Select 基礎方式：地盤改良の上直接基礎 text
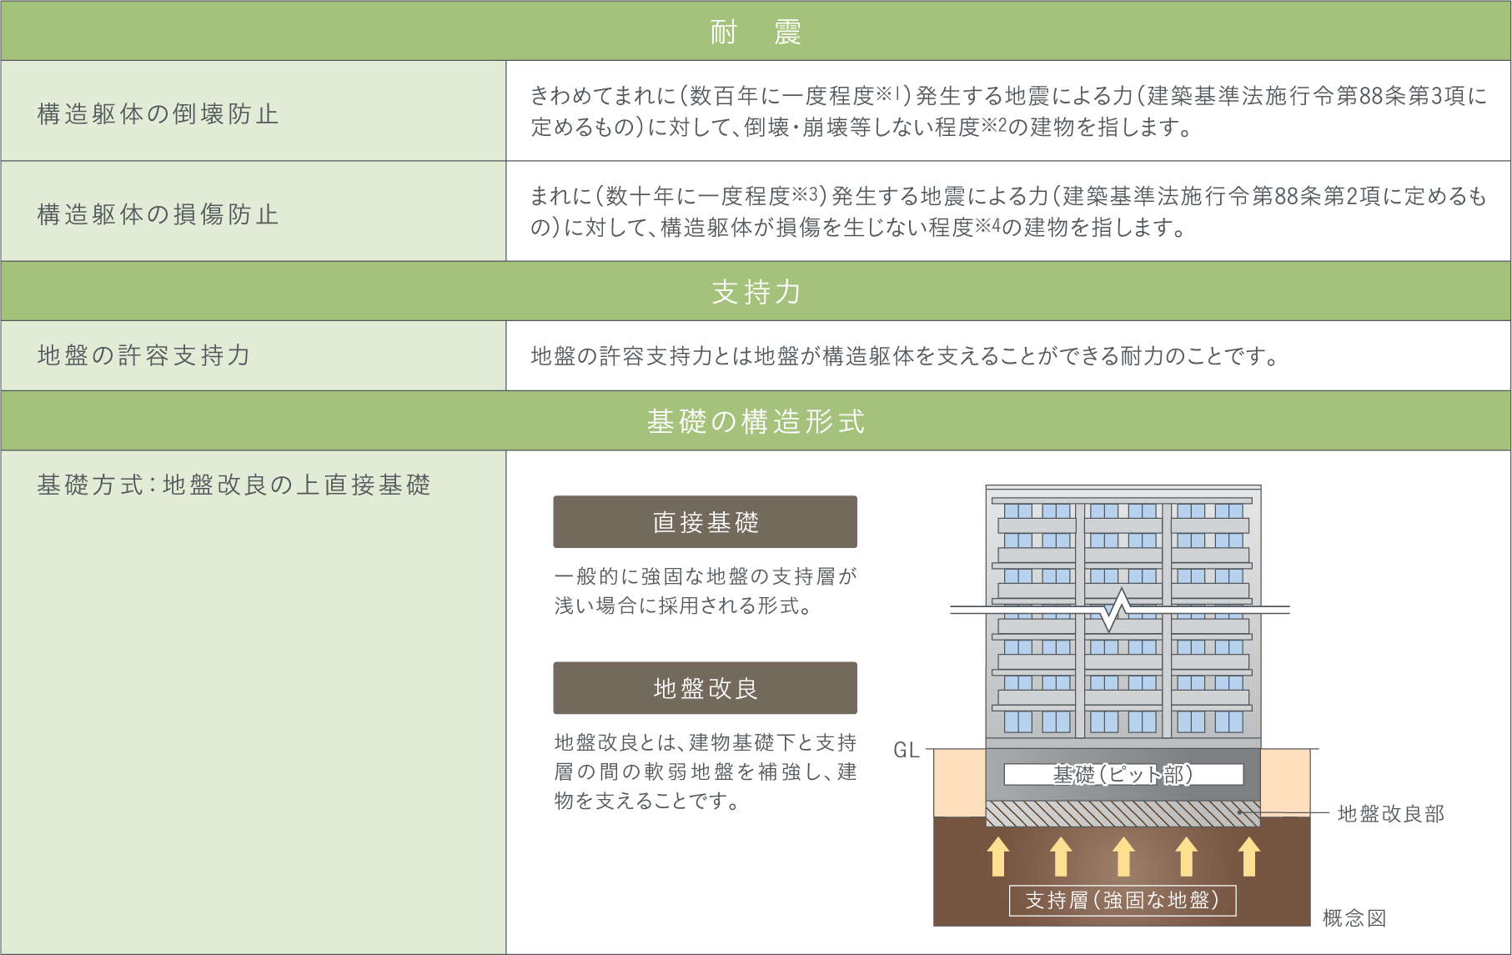 click(234, 485)
